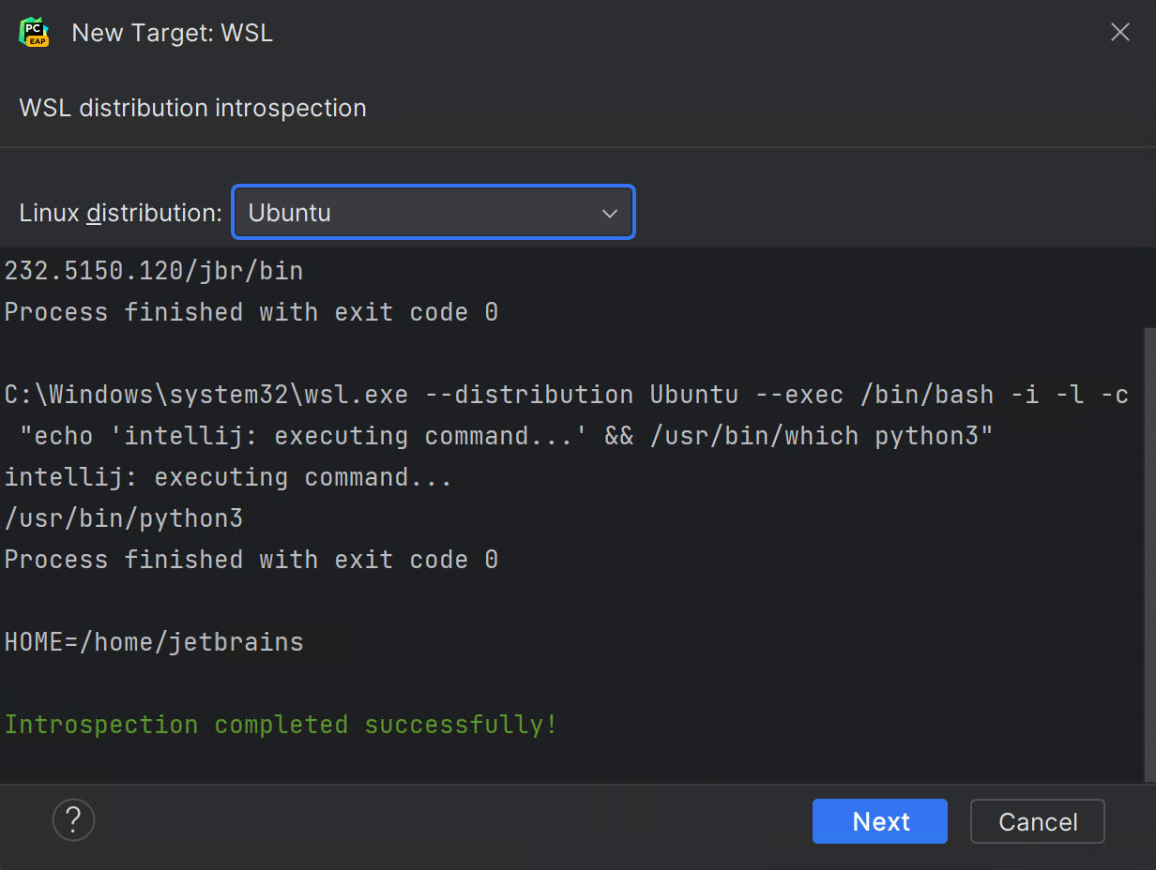The width and height of the screenshot is (1156, 870).
Task: Cancel the WSL target setup
Action: tap(1037, 821)
